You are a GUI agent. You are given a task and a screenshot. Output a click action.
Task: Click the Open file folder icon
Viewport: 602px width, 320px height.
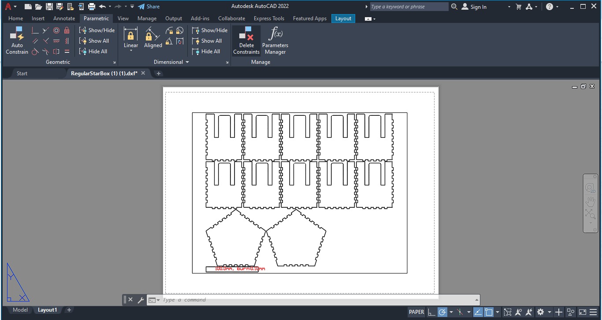[x=38, y=7]
